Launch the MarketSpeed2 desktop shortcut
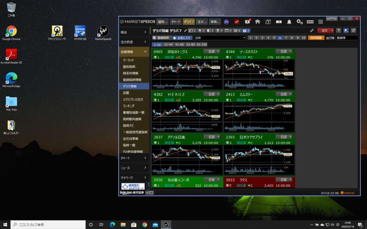The image size is (367, 229). tap(103, 33)
